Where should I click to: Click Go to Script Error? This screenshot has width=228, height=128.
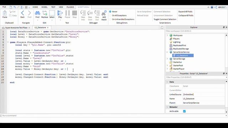[x=144, y=11]
